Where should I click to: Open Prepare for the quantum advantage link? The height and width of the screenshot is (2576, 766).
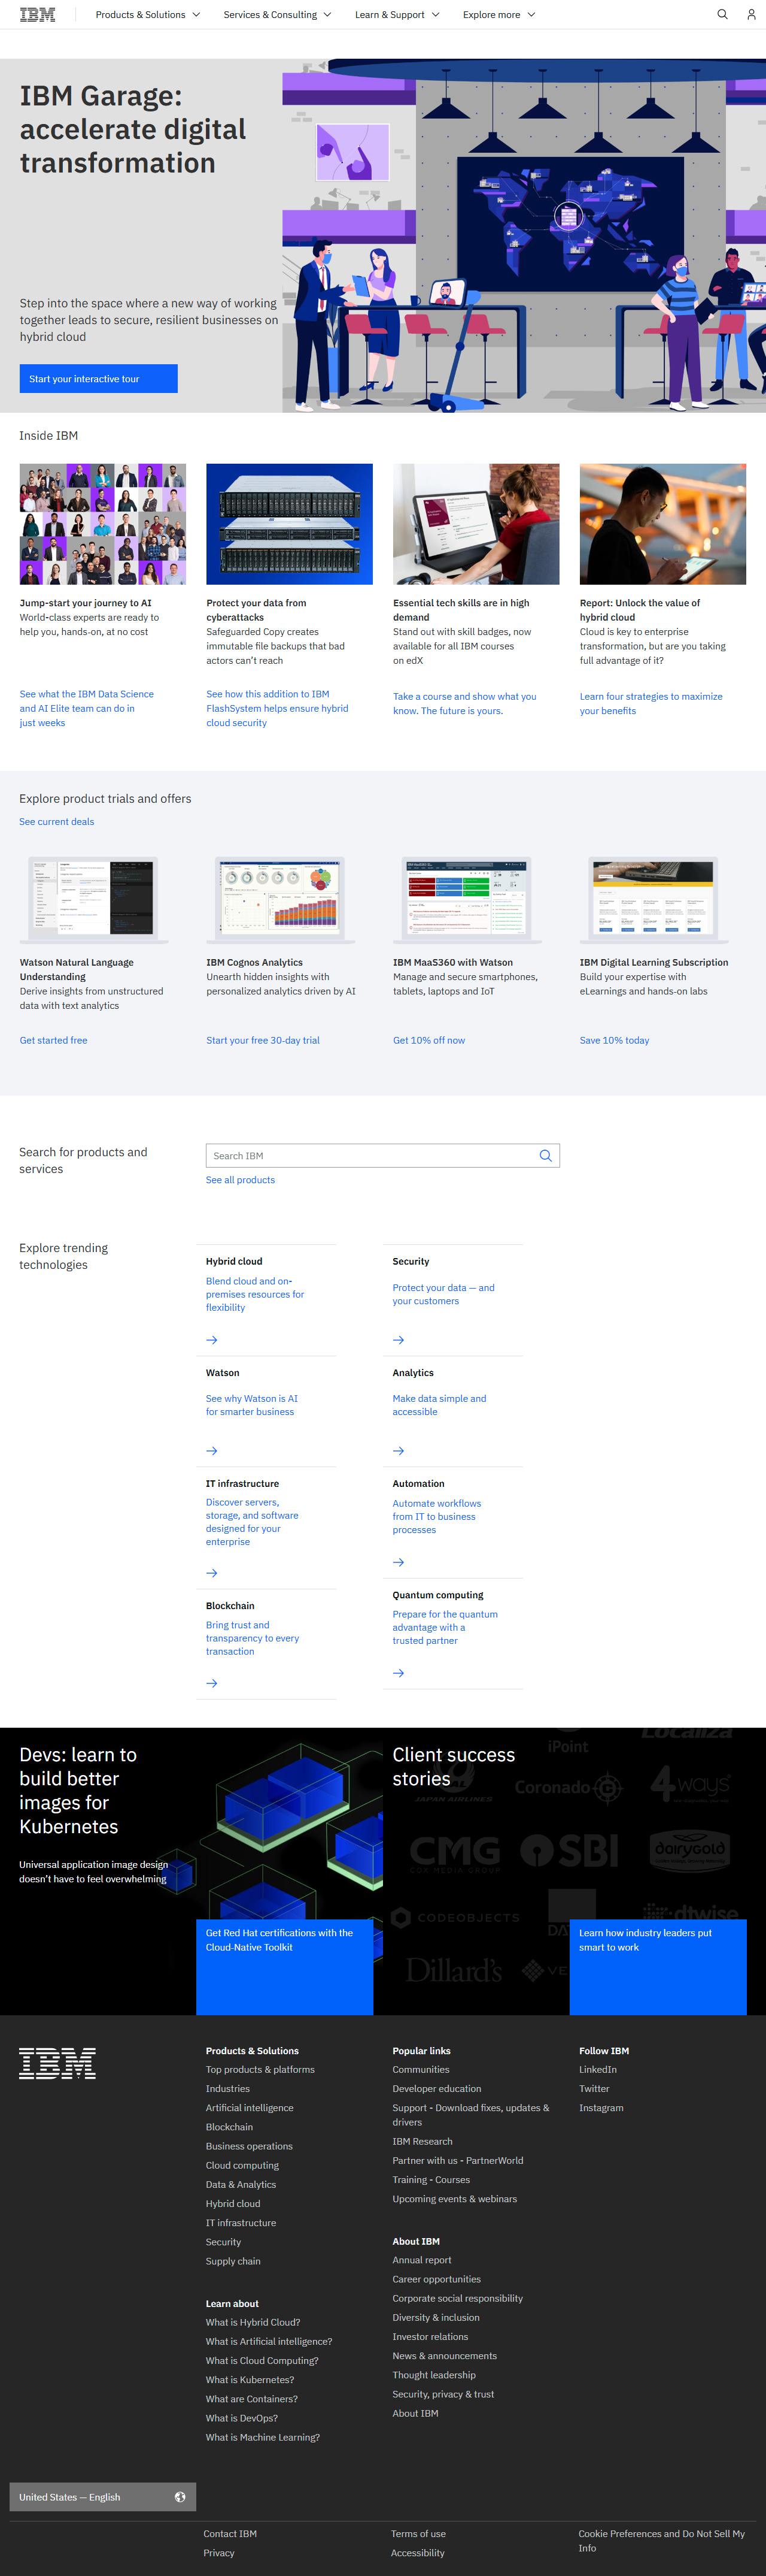tap(445, 1627)
